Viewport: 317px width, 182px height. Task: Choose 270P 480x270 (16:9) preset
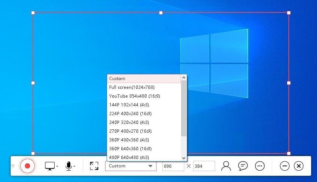pyautogui.click(x=144, y=131)
